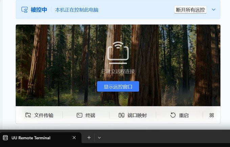Image resolution: width=230 pixels, height=147 pixels.
Task: Click the terminal prompt icon
Action: click(79, 115)
